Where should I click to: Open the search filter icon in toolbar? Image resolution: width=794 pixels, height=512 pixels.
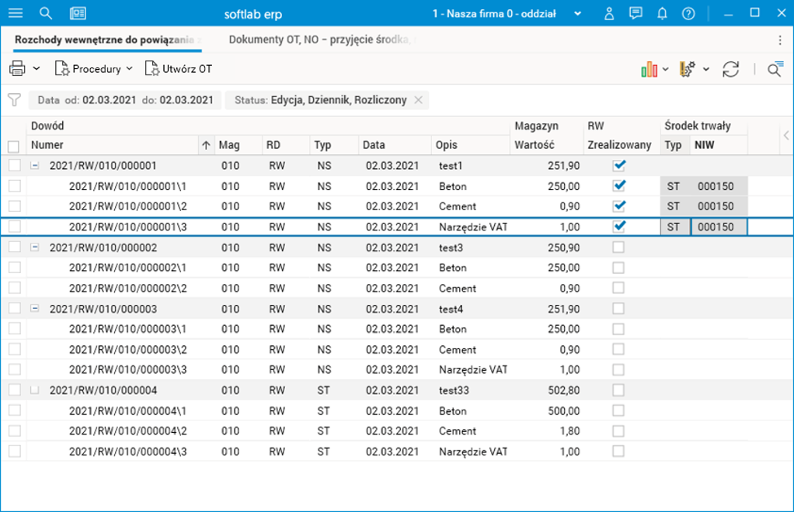click(x=775, y=69)
